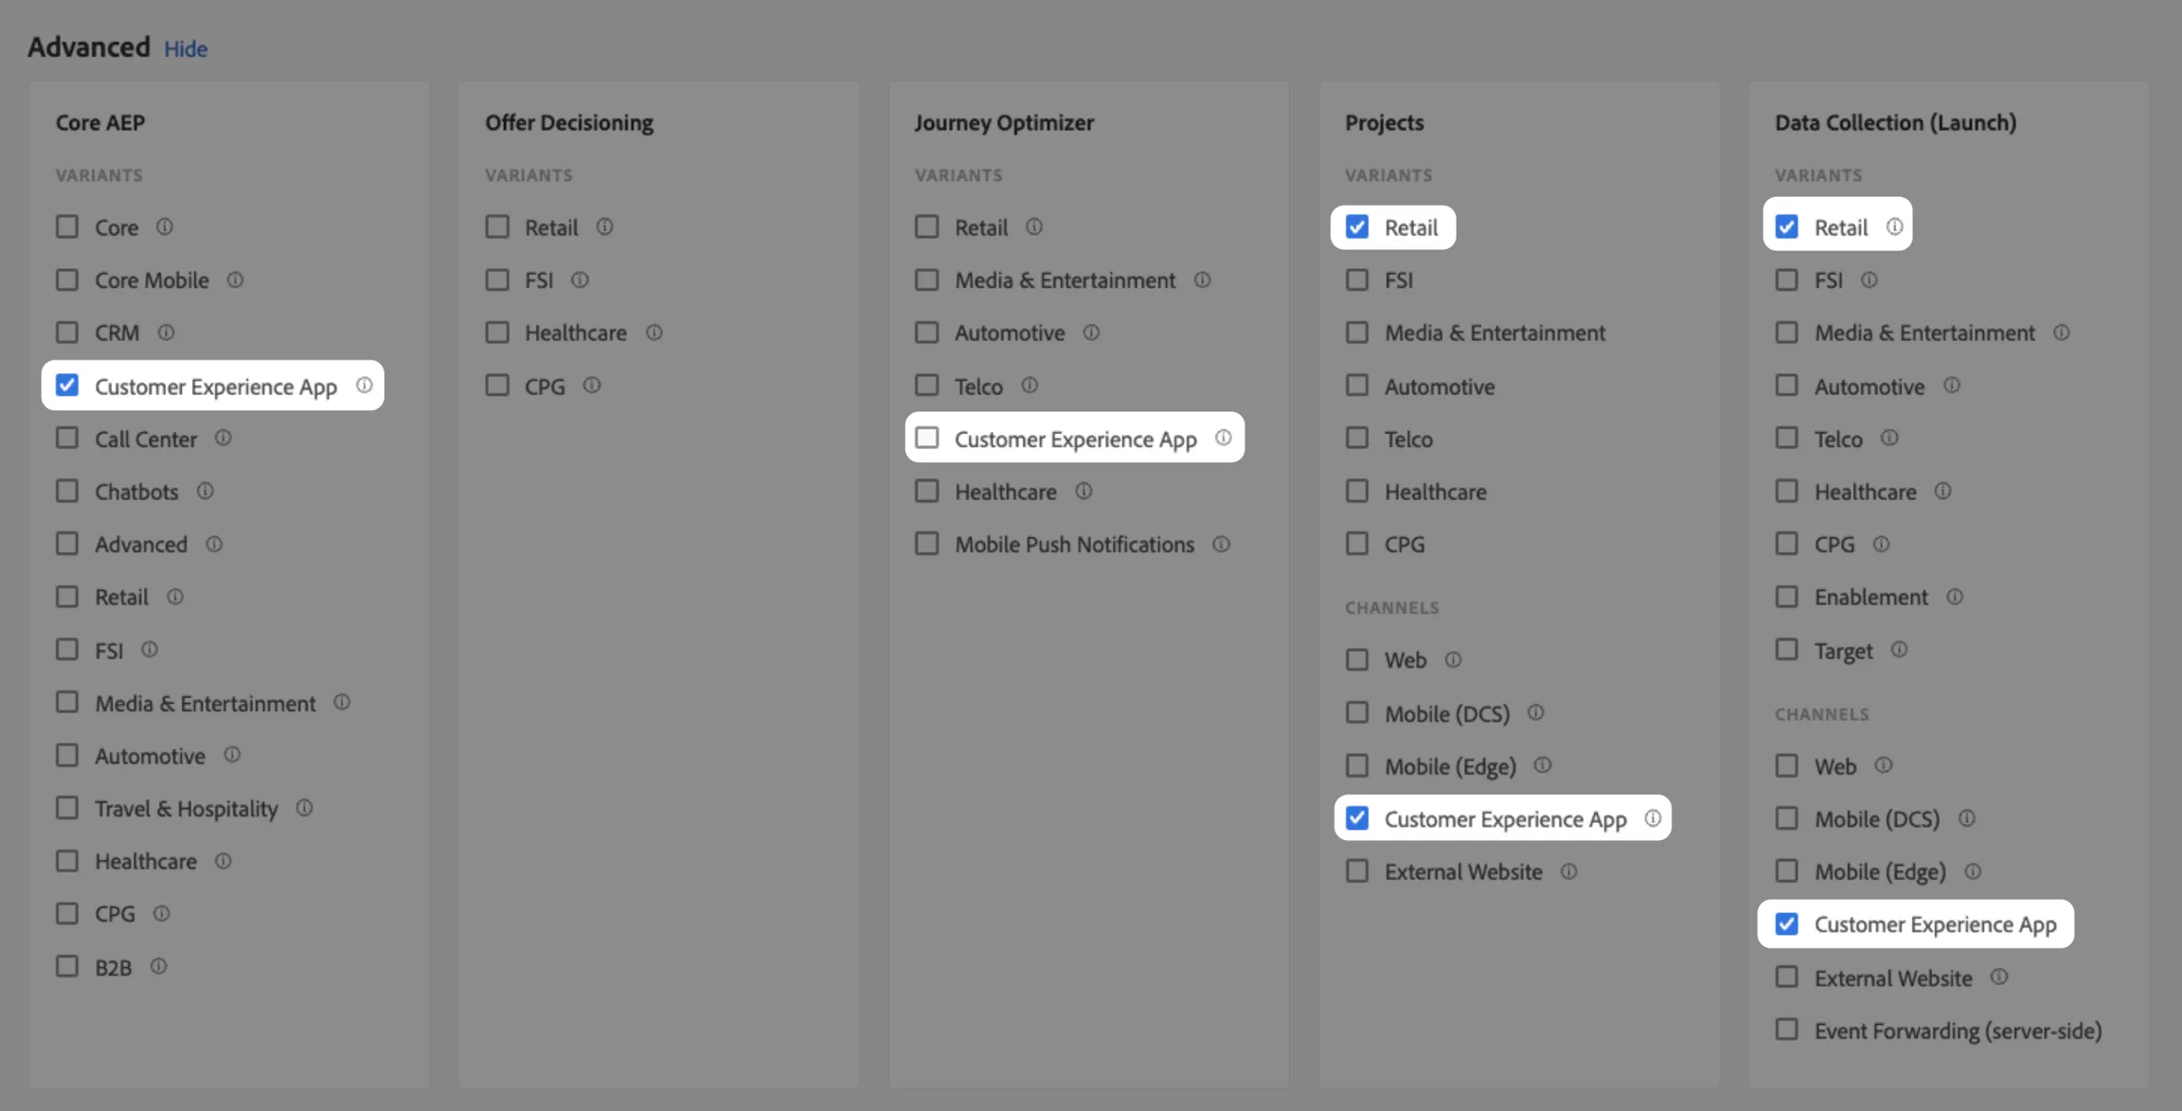Enable Event Forwarding (server-side) checkbox

coord(1787,1030)
